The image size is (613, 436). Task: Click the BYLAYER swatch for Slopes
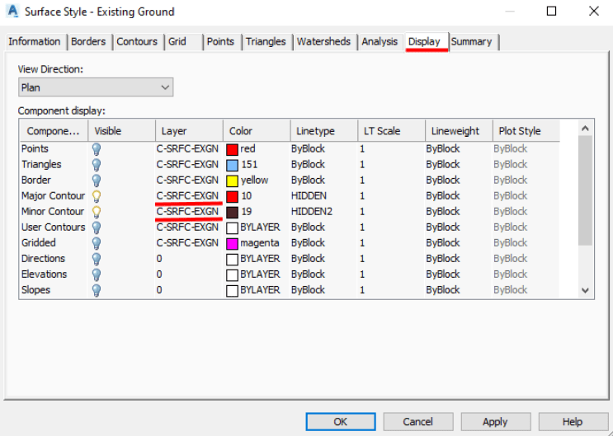[232, 290]
